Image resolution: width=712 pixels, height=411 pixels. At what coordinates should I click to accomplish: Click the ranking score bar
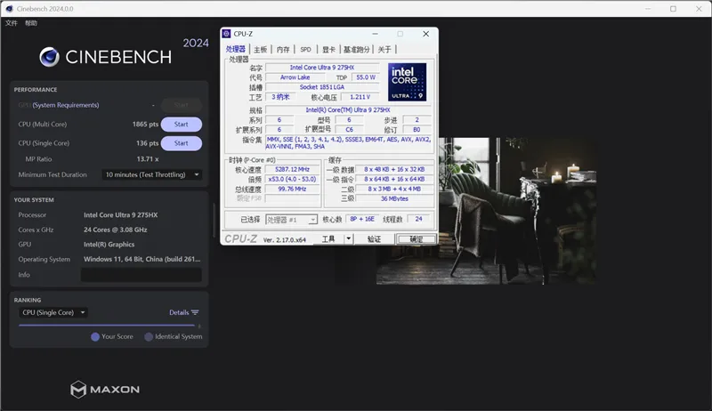point(107,325)
